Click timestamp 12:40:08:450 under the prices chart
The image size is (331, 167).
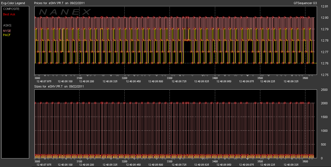pos(133,81)
